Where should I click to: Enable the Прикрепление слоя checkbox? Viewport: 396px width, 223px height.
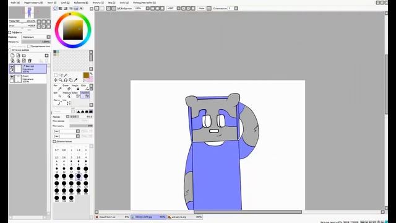point(29,46)
